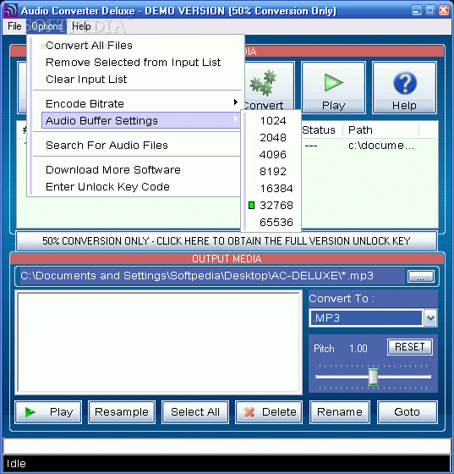Click the Rename button

[x=340, y=412]
